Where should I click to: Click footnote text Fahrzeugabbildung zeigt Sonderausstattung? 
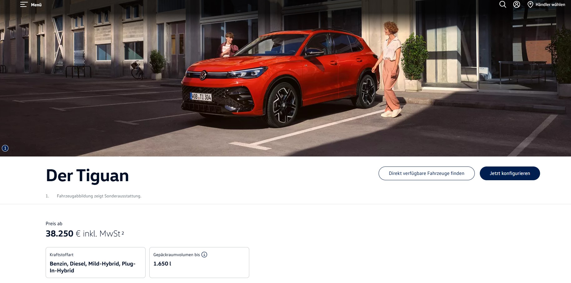(99, 196)
